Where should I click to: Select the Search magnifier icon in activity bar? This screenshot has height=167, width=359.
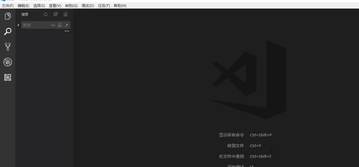(x=8, y=31)
